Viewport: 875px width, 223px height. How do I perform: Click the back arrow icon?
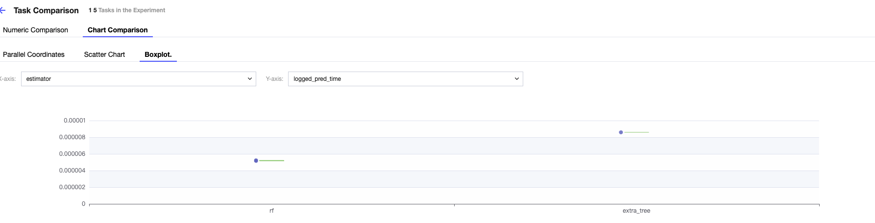point(3,10)
